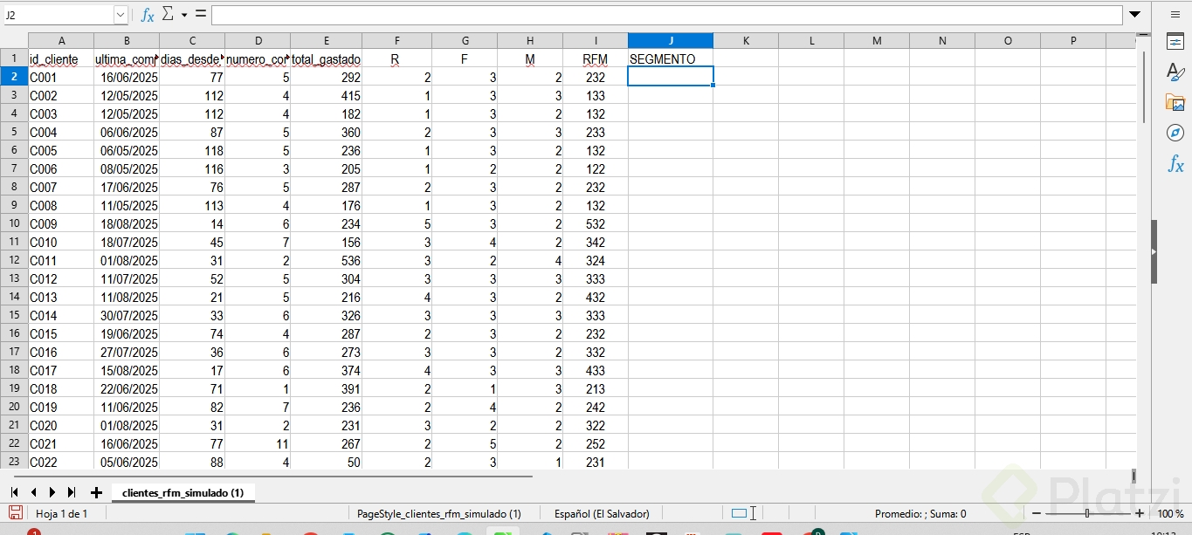
Task: Click the 100 % zoom level indicator
Action: click(x=1170, y=514)
